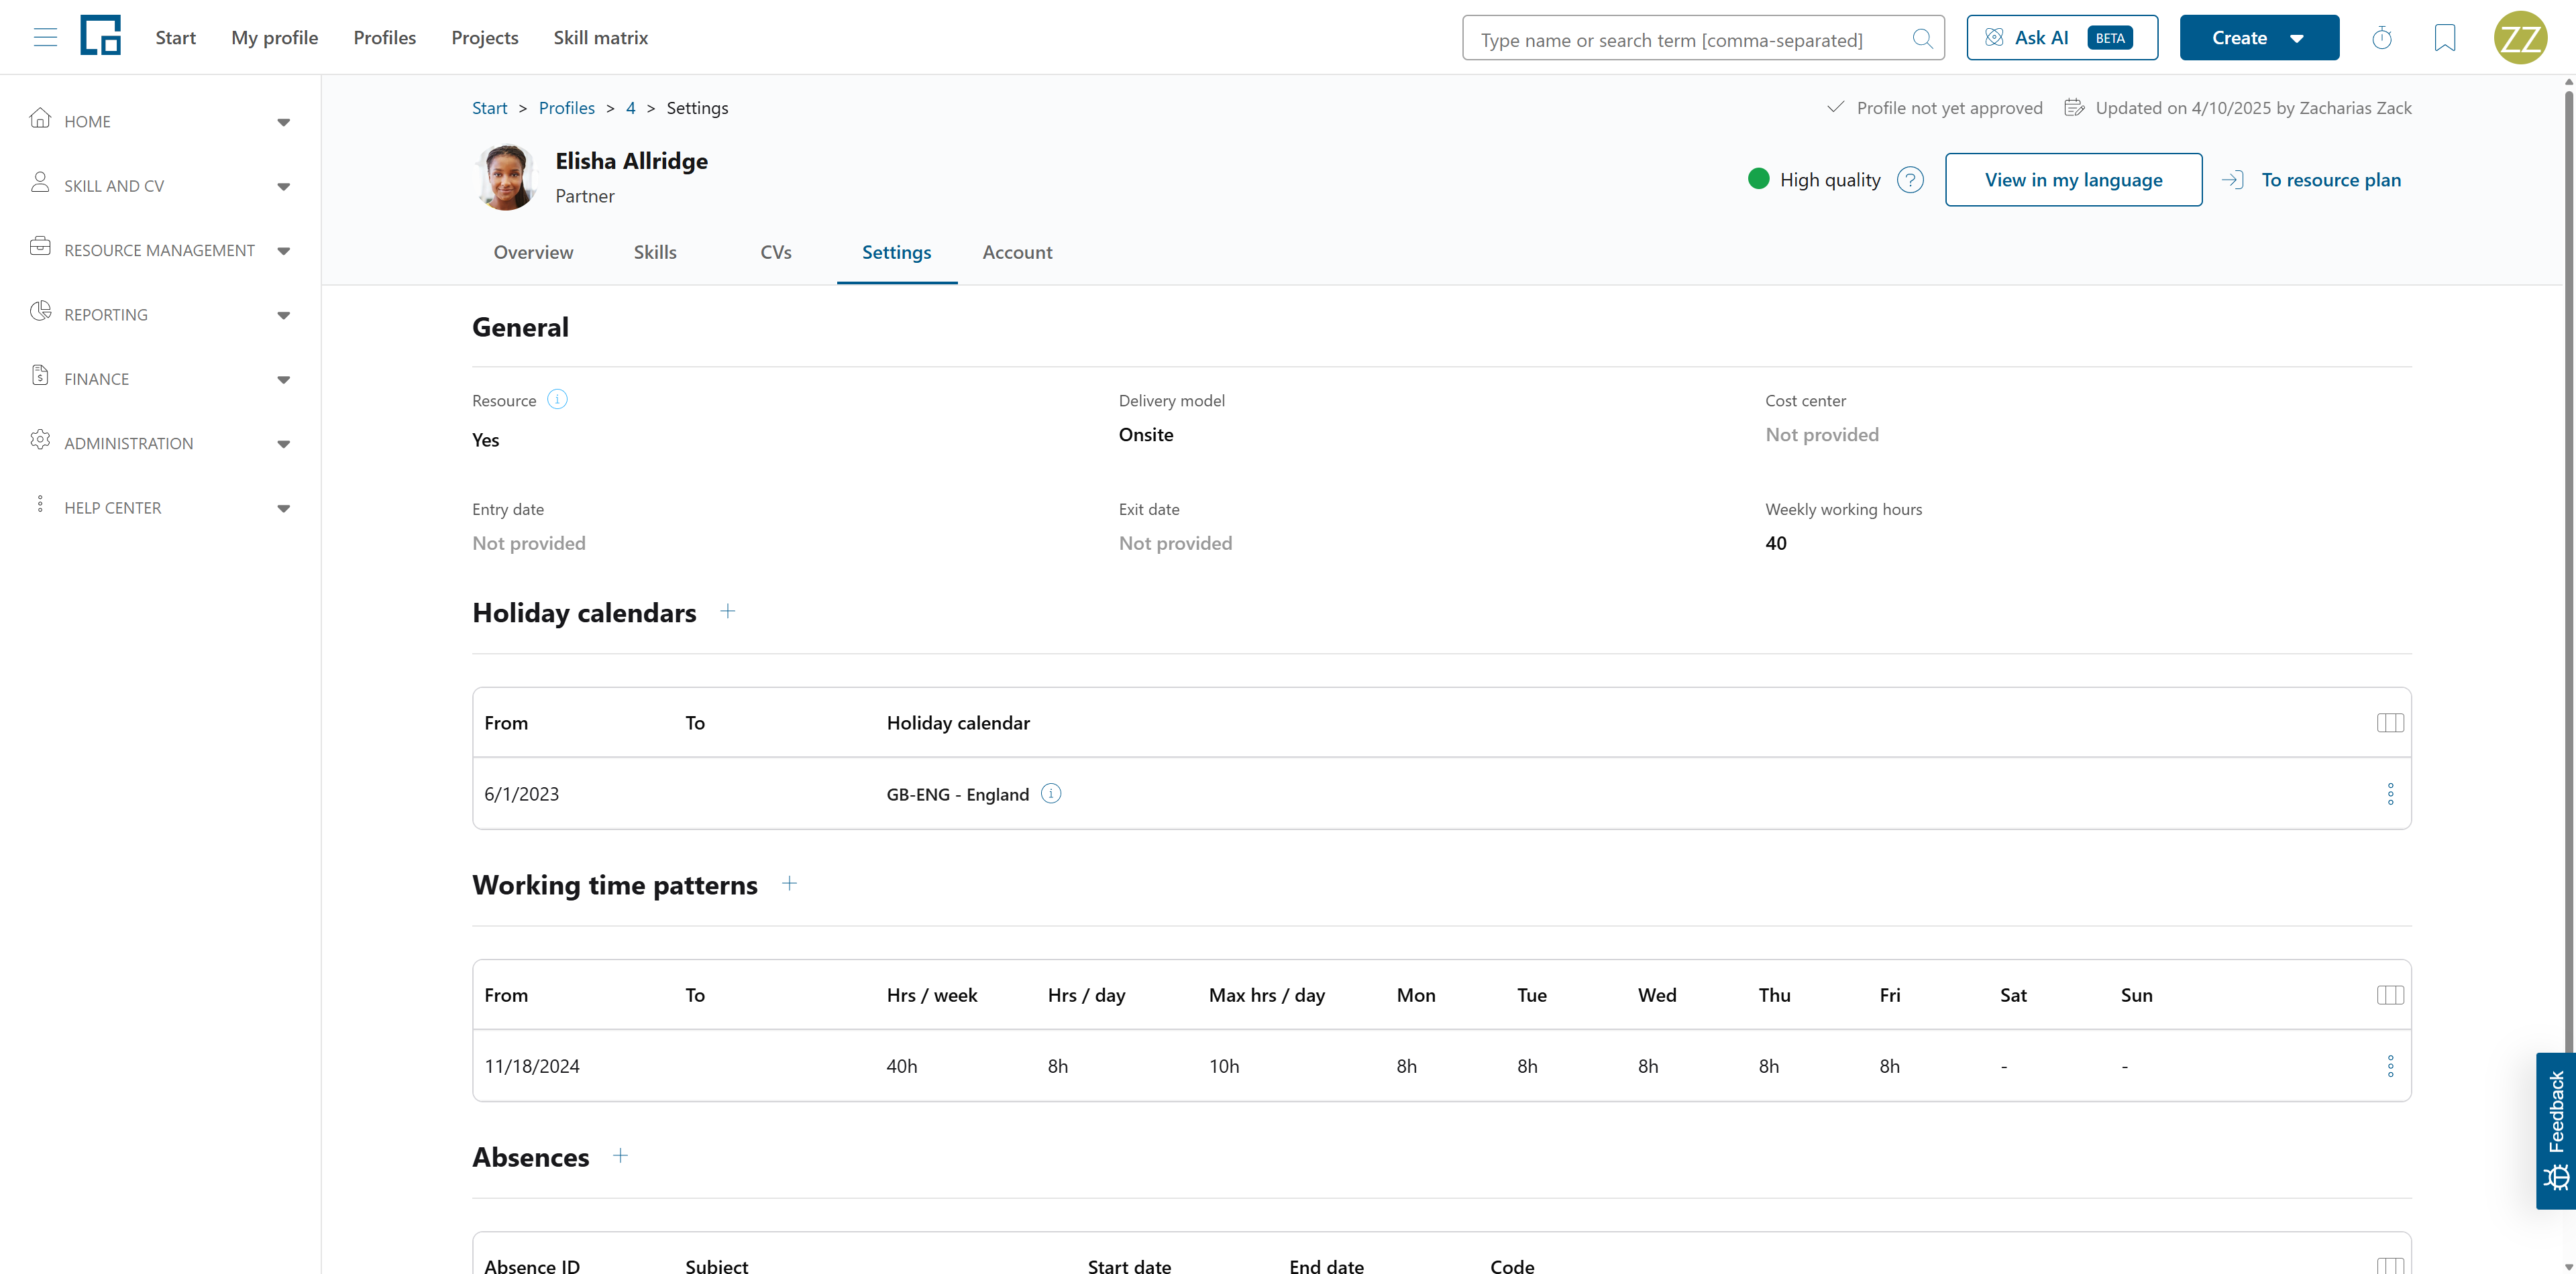
Task: Open row actions for GB-ENG England calendar
Action: tap(2390, 795)
